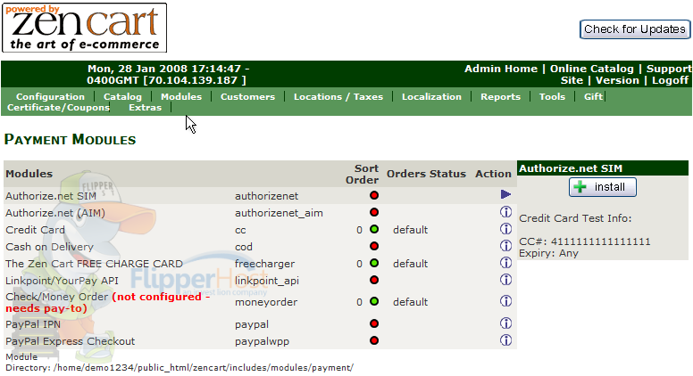Image resolution: width=693 pixels, height=376 pixels.
Task: Click red status dot for linkpoint_api
Action: [374, 280]
